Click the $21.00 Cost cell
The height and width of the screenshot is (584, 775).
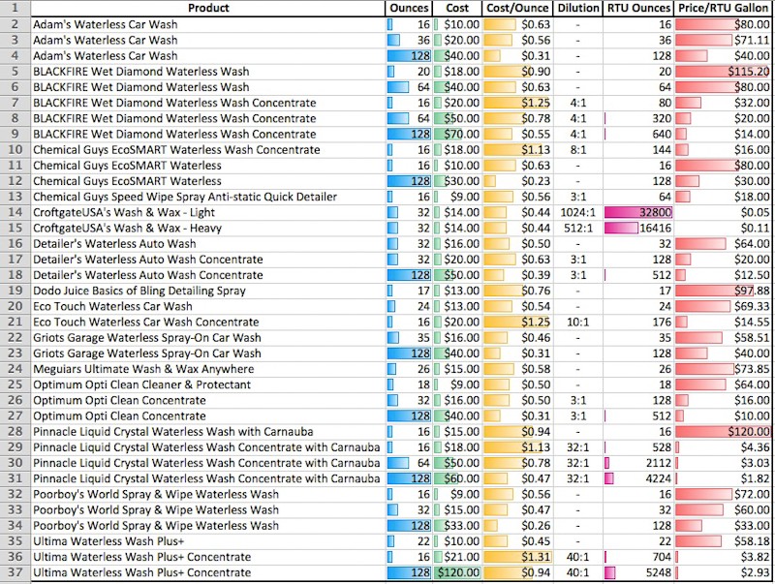point(457,557)
